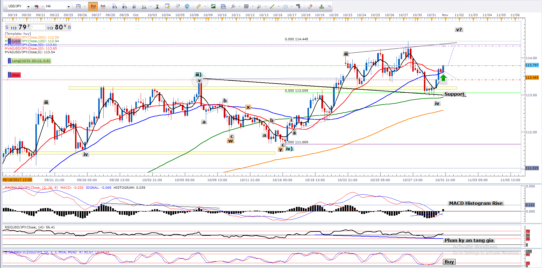Click the Fibonacci levels tool icon
Viewport: 542px width, 268px height.
(246, 6)
